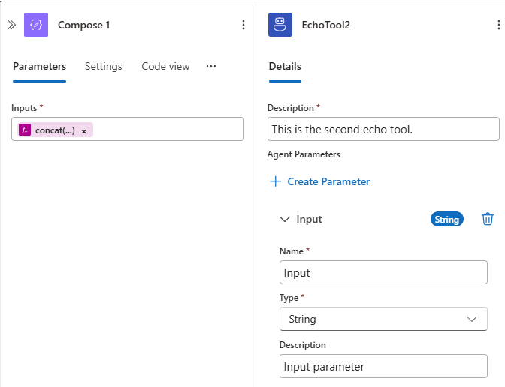Open the Type dropdown showing String
Viewport: 505px width, 387px height.
383,319
